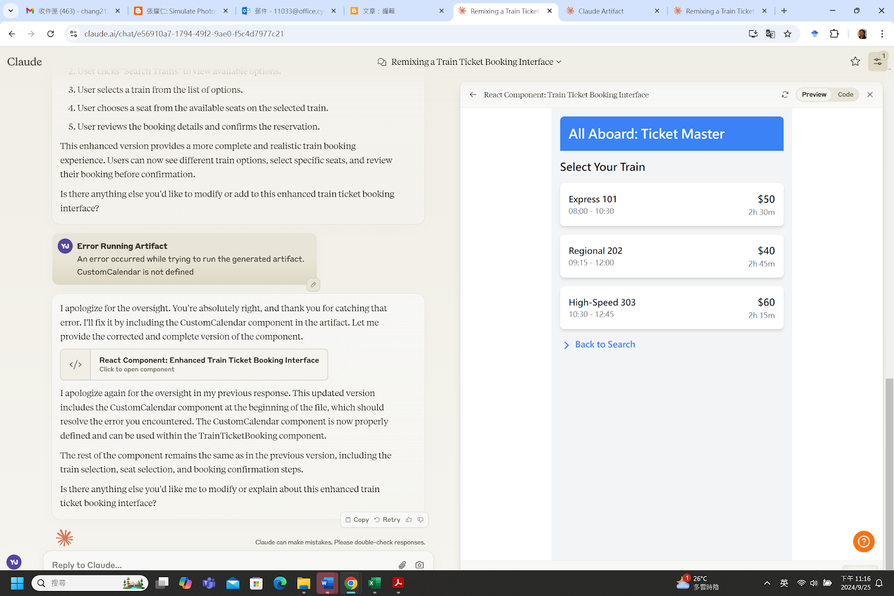
Task: Switch artifact view to Preview
Action: (x=814, y=94)
